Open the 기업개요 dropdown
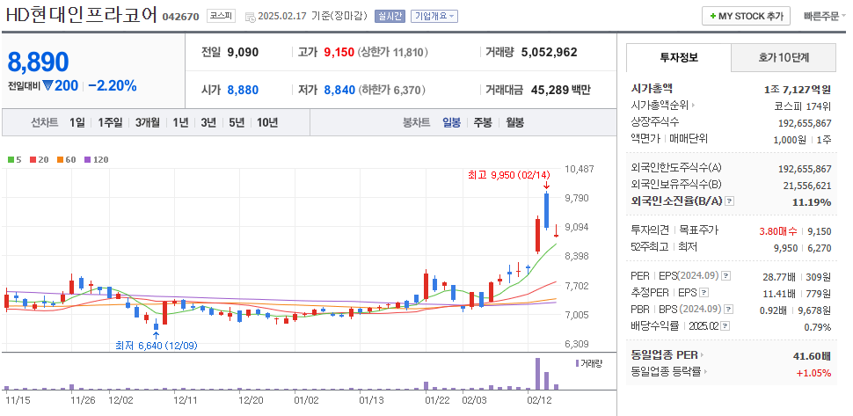The image size is (853, 416). [x=434, y=17]
